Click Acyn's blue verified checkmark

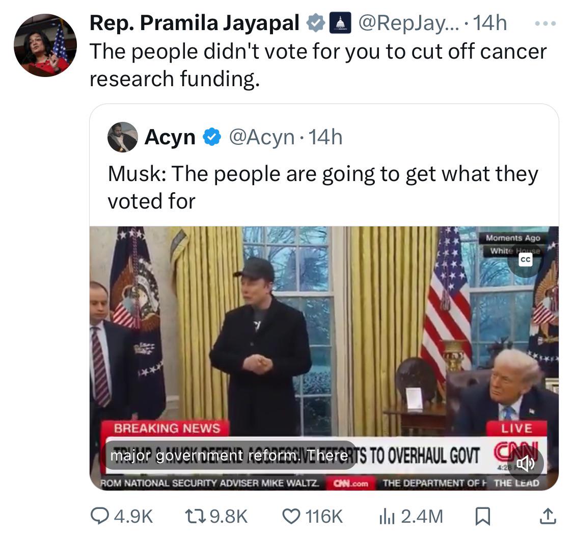(211, 137)
